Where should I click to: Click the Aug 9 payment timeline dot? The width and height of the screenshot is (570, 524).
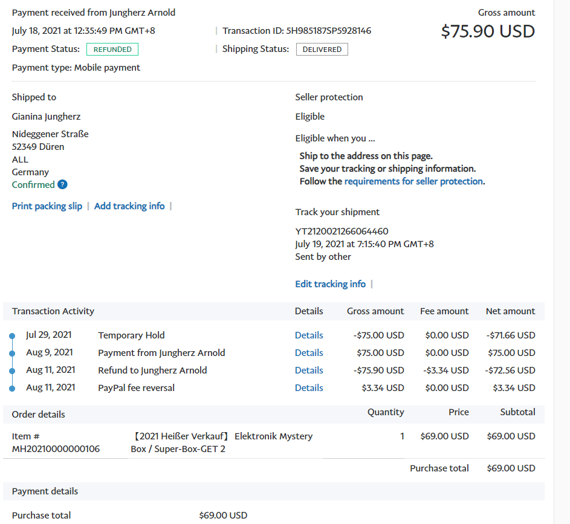(x=12, y=353)
